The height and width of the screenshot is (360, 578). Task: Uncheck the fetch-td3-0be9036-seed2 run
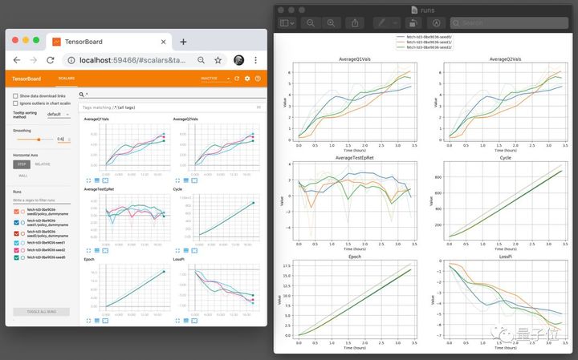(16, 250)
